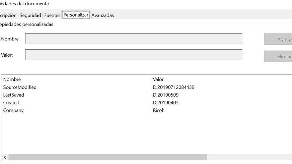Focus the Valor input field
This screenshot has height=164, width=292.
click(x=133, y=55)
